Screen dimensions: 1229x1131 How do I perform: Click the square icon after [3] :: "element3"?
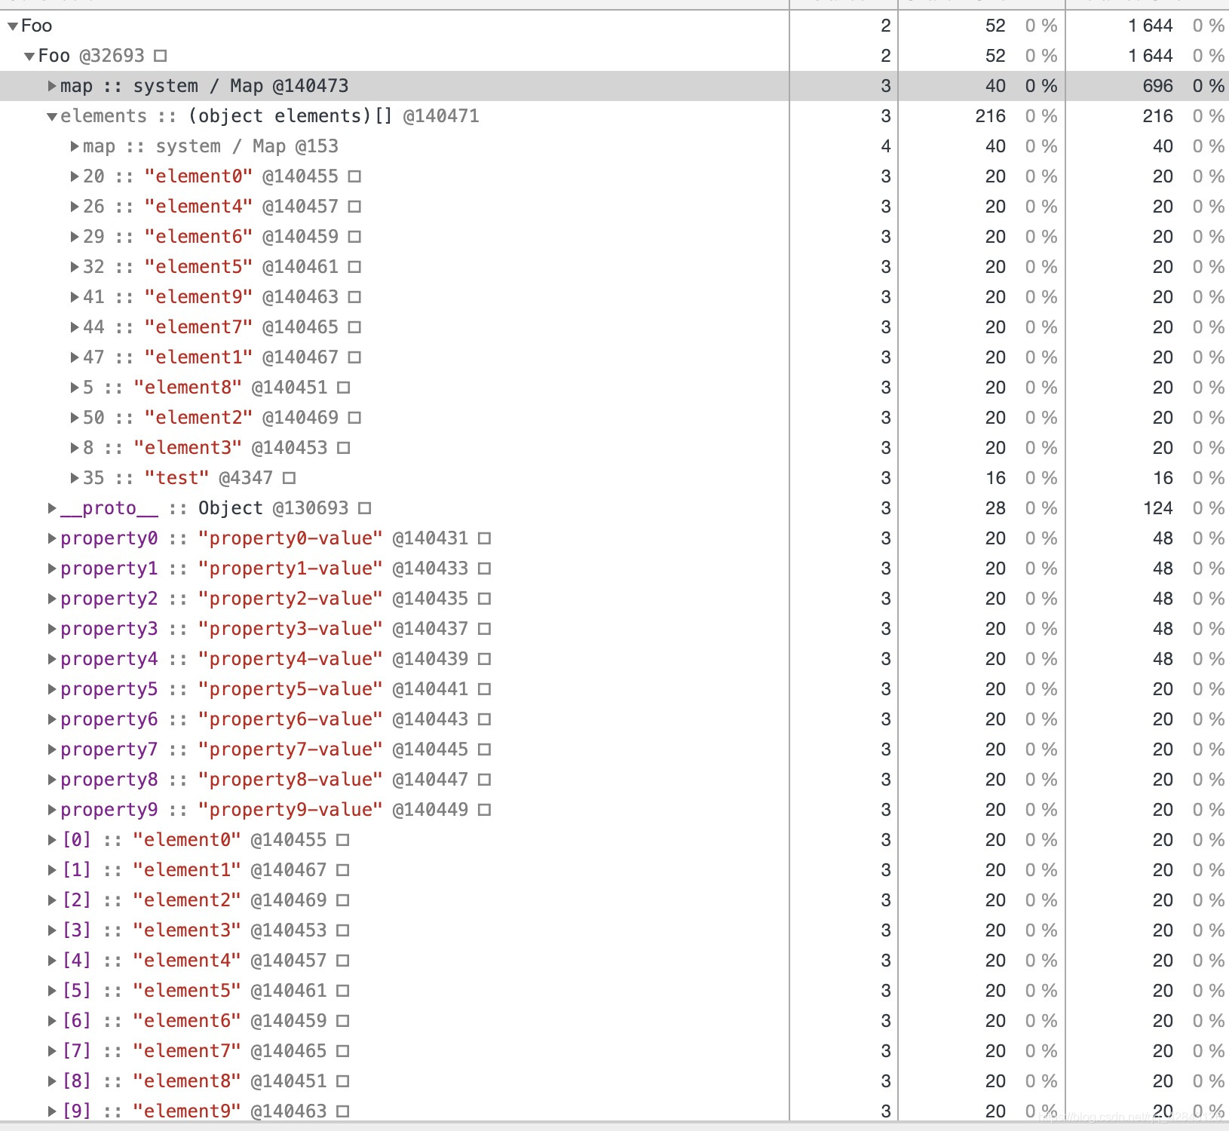343,930
